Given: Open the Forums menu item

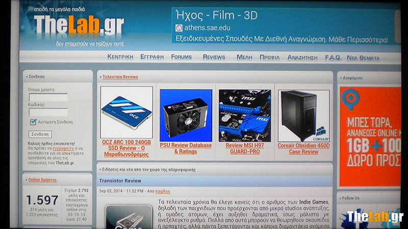Looking at the screenshot, I should click(x=182, y=57).
